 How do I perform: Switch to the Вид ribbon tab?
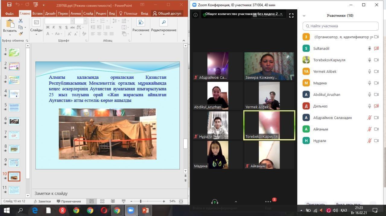pos(112,14)
